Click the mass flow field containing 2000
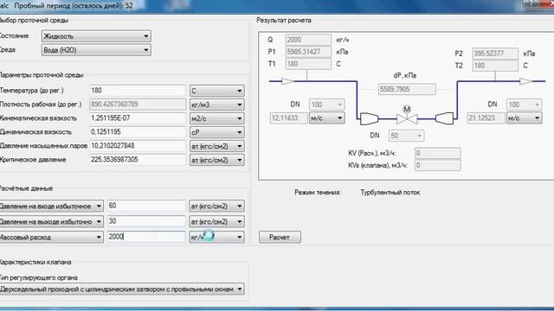 coord(146,237)
